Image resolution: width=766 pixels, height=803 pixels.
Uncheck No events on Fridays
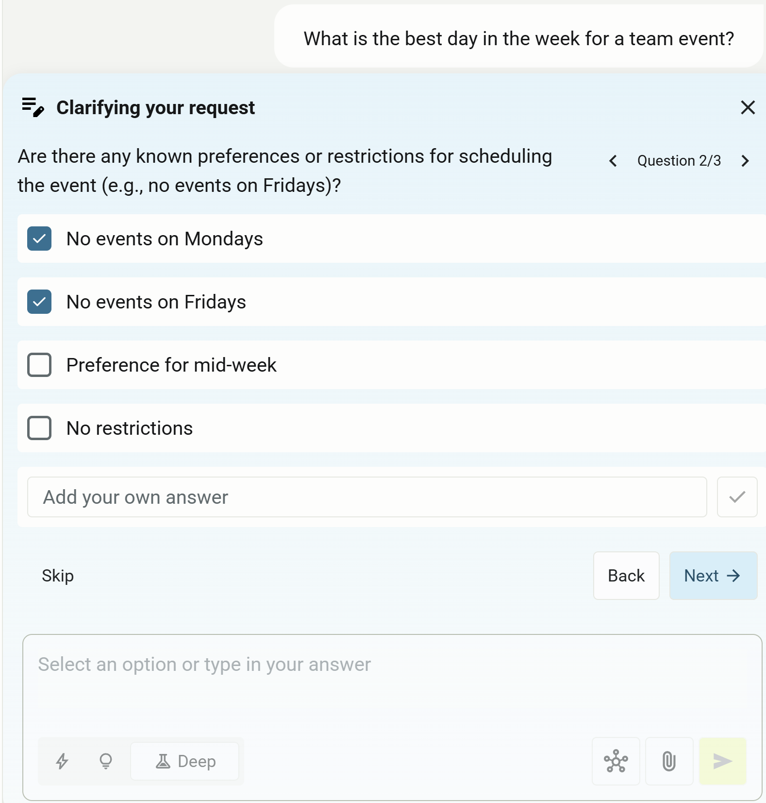tap(39, 302)
